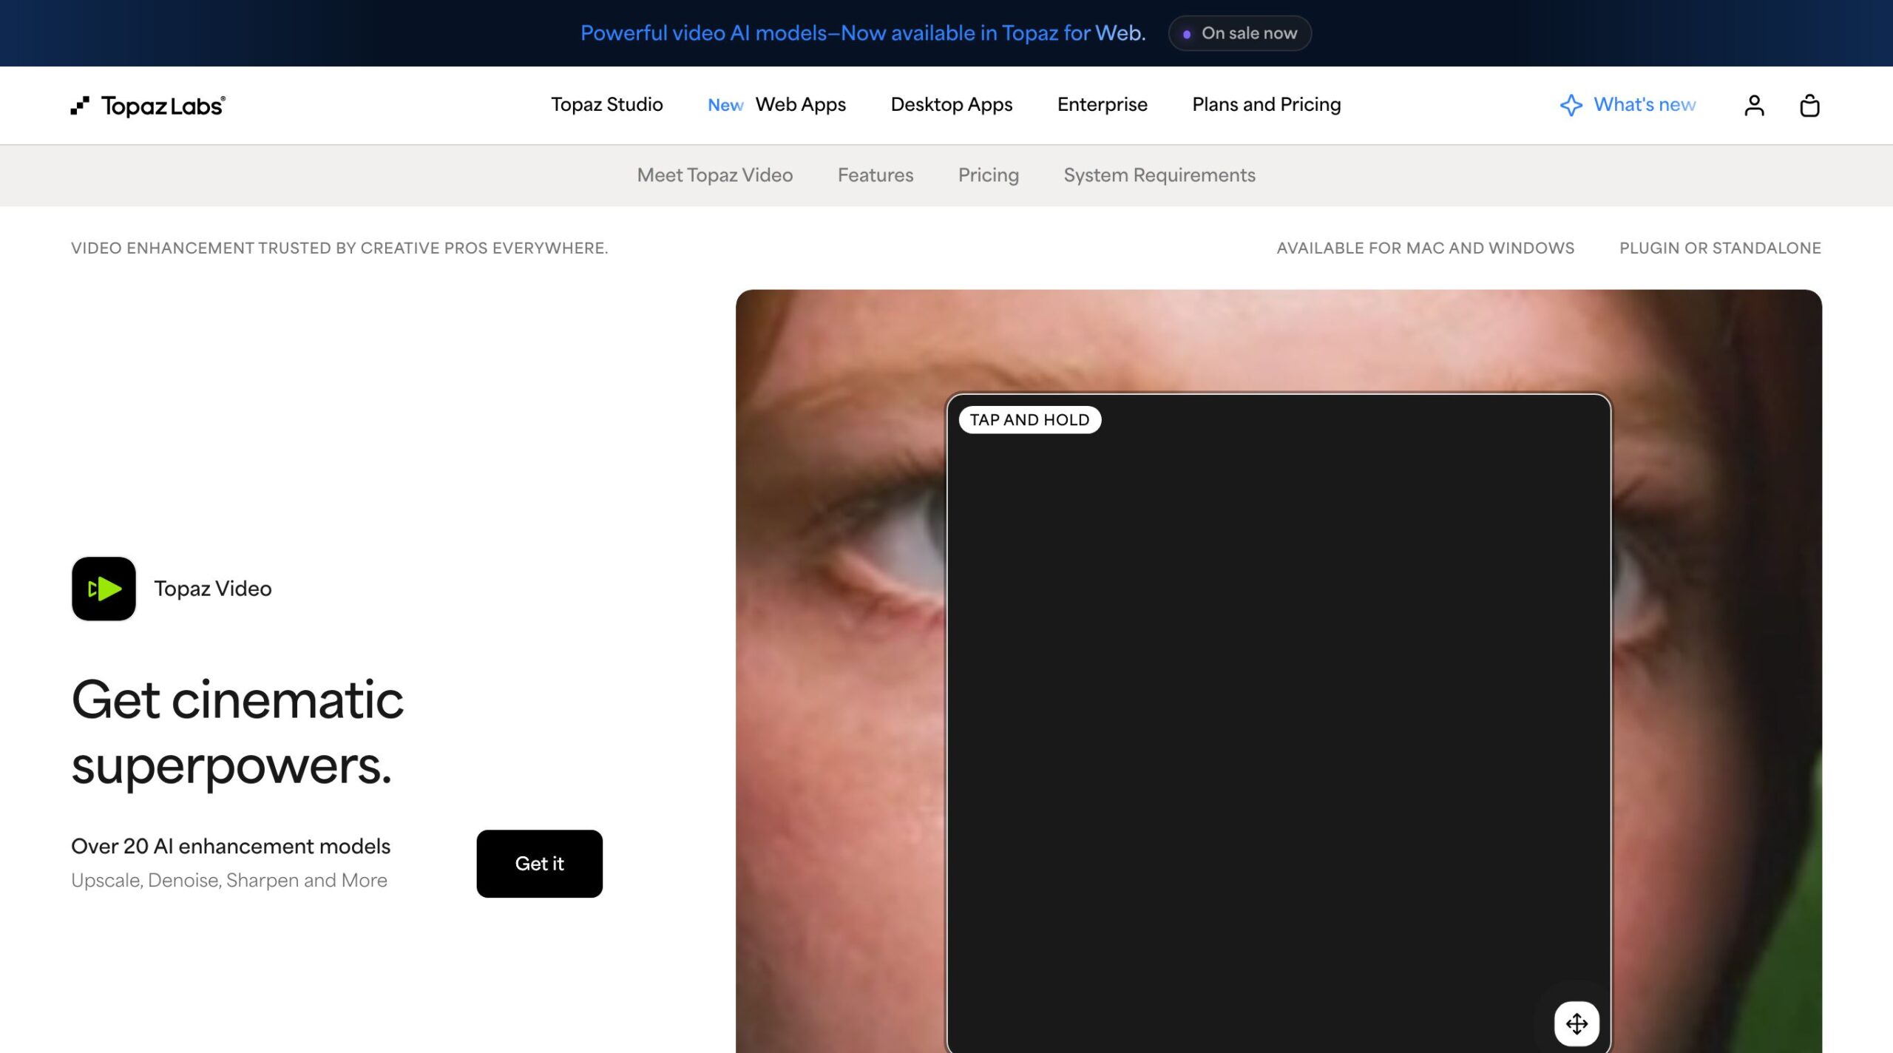Click the Get it button
1893x1053 pixels.
[x=539, y=864]
